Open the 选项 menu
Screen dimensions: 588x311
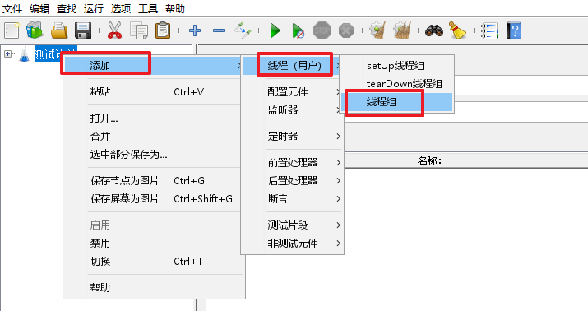121,8
